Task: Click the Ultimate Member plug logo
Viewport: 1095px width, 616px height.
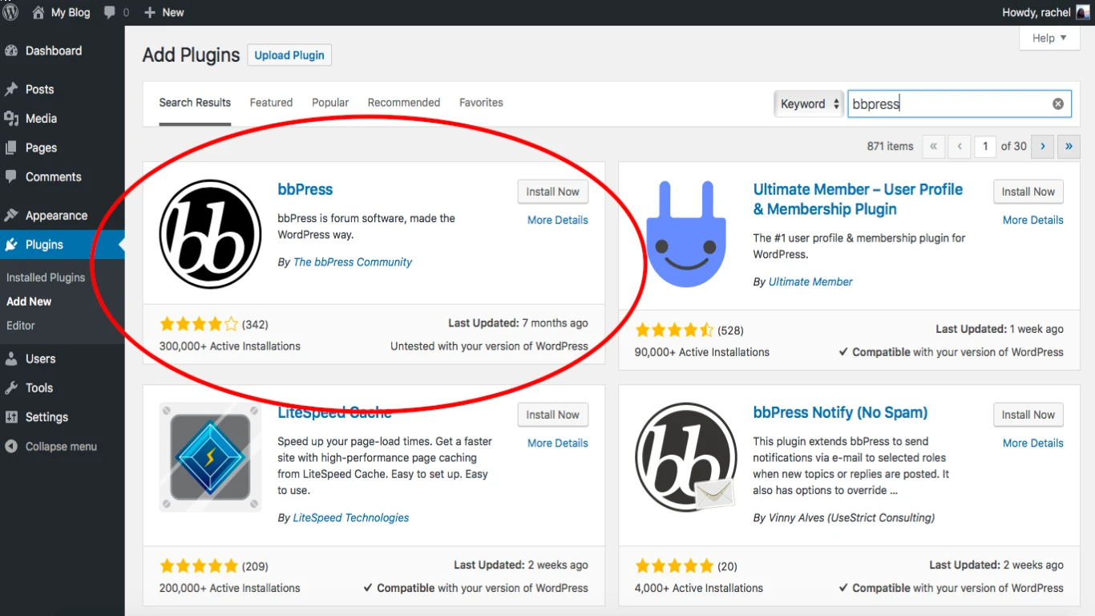Action: click(686, 233)
